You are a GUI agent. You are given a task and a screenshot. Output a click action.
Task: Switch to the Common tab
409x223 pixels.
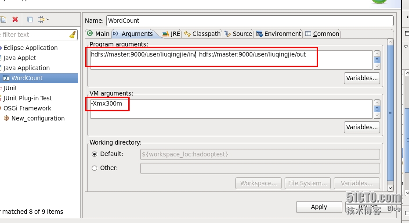322,34
